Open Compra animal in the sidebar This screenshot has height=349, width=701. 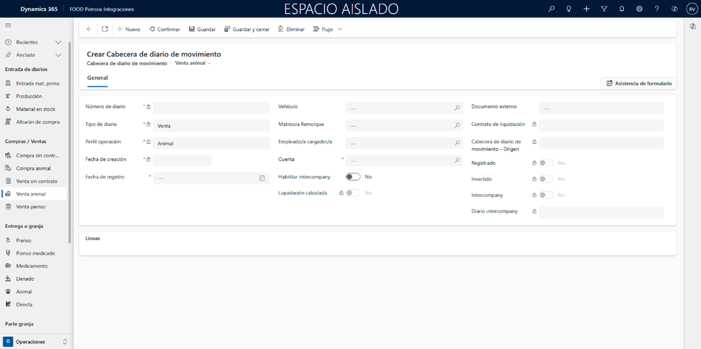tap(33, 168)
